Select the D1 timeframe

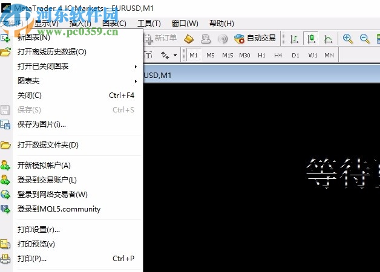(295, 56)
